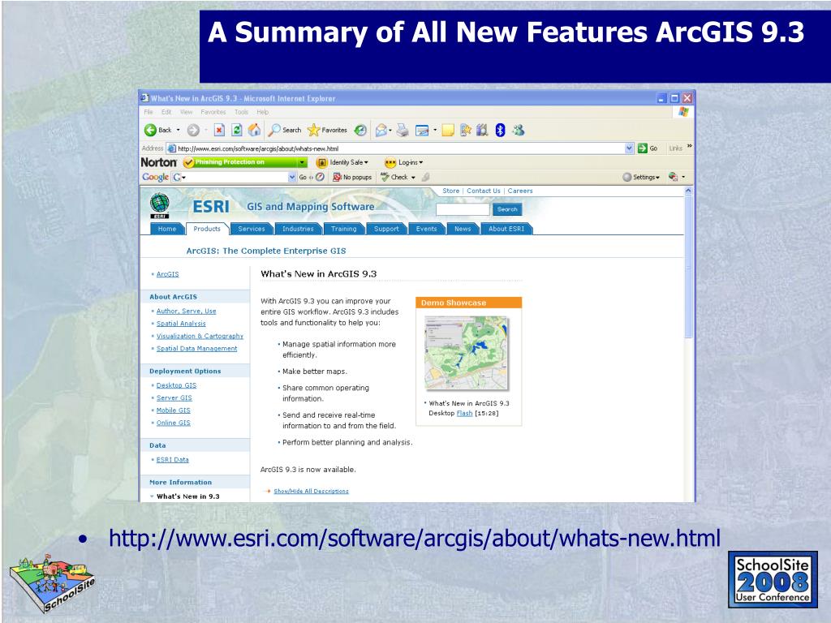The image size is (831, 623).
Task: Open Google toolbar spell Check
Action: tap(398, 177)
